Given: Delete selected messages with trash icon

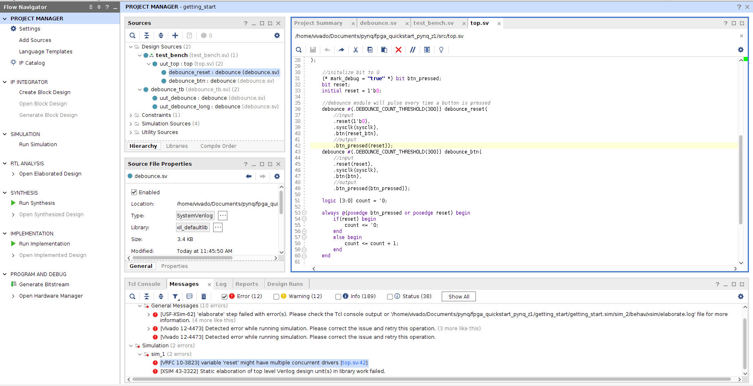Looking at the screenshot, I should [204, 296].
